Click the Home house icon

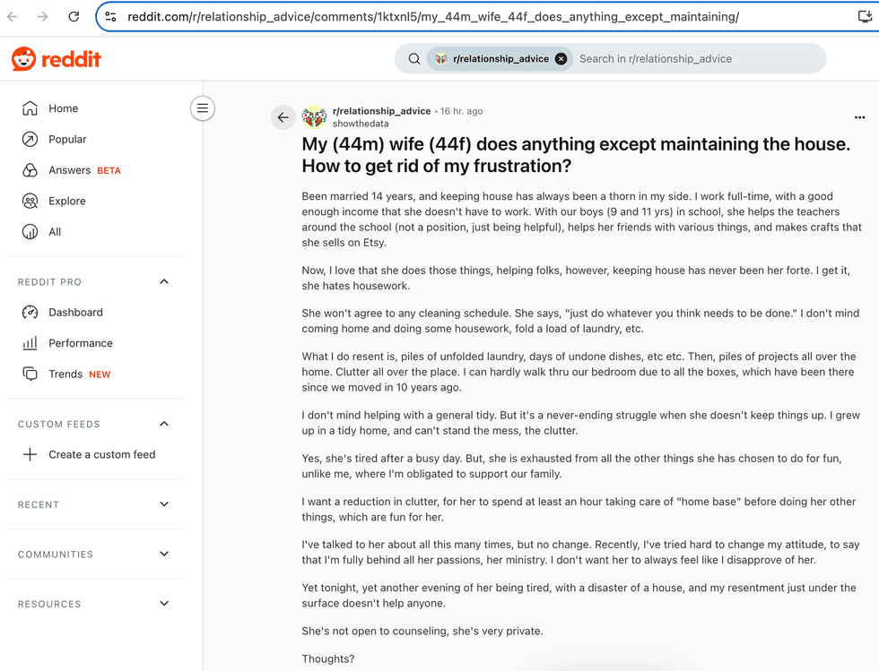coord(30,108)
